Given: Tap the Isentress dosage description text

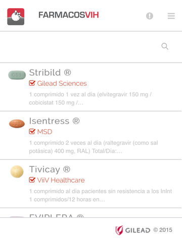Looking at the screenshot, I should (94, 147).
